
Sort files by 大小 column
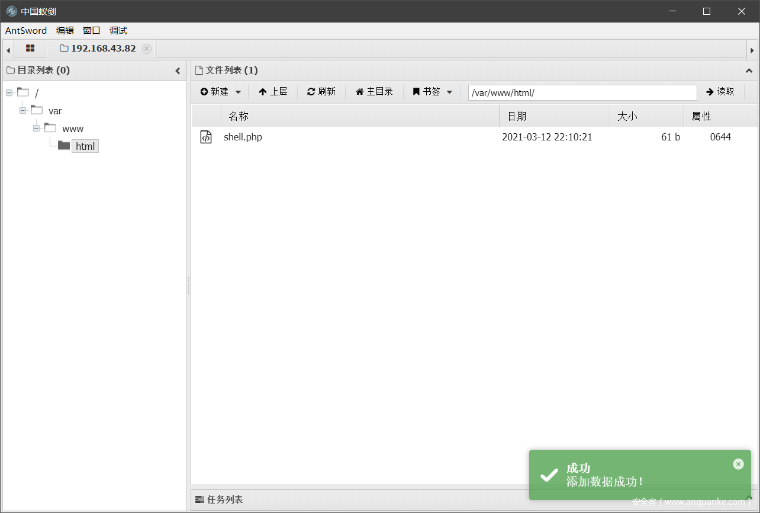click(x=647, y=116)
